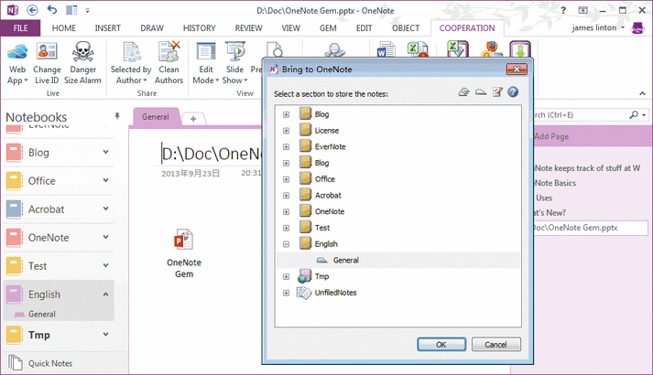Image resolution: width=653 pixels, height=375 pixels.
Task: Select the General section tab
Action: [x=156, y=117]
